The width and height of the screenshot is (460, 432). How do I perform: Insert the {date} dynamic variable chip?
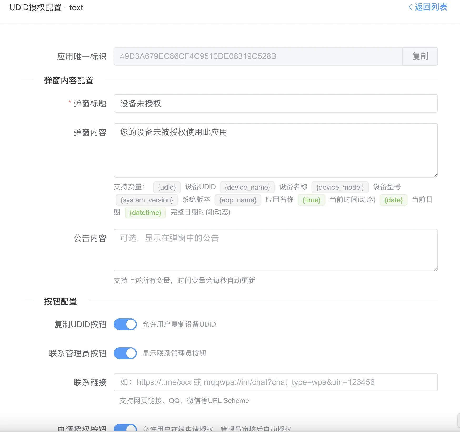point(394,200)
